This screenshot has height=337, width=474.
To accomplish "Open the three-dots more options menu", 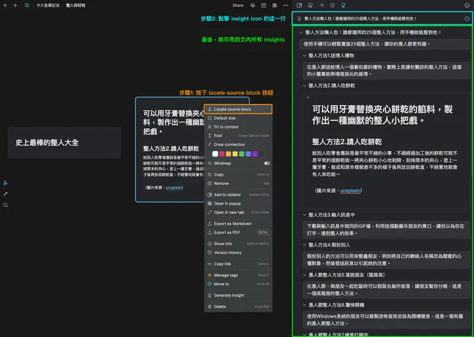I will tap(286, 5).
